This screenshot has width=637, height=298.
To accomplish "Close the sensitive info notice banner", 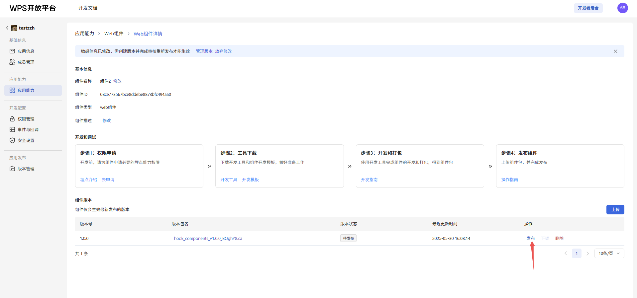I will (615, 51).
